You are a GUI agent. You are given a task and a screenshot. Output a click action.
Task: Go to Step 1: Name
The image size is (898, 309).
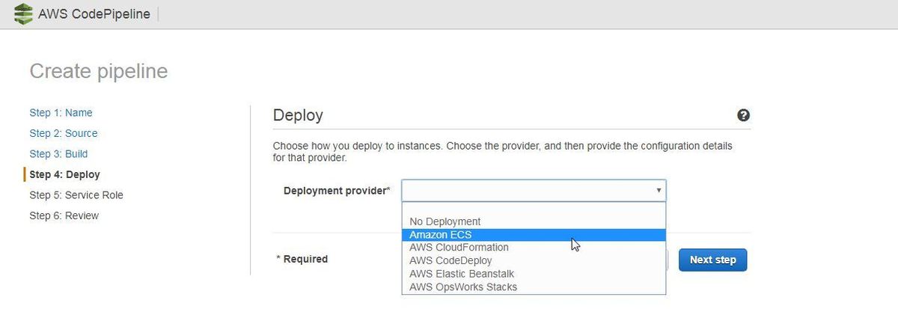tap(61, 113)
